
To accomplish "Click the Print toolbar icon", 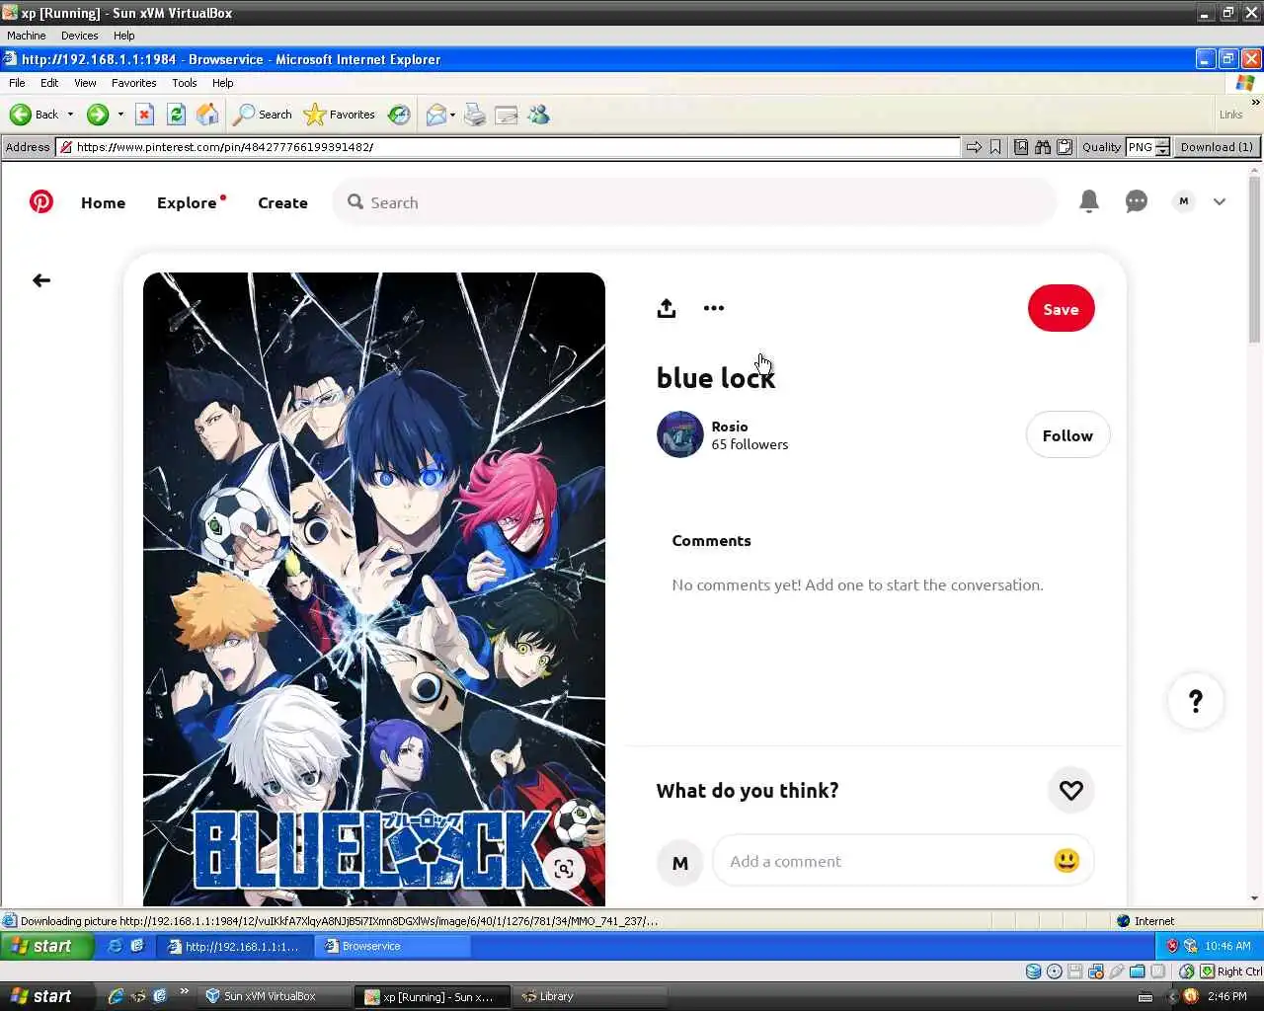I will click(475, 115).
